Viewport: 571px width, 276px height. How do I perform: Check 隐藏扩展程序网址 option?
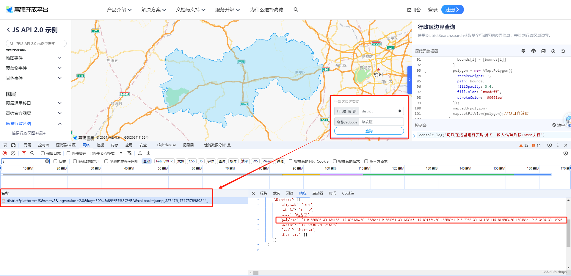pyautogui.click(x=106, y=161)
